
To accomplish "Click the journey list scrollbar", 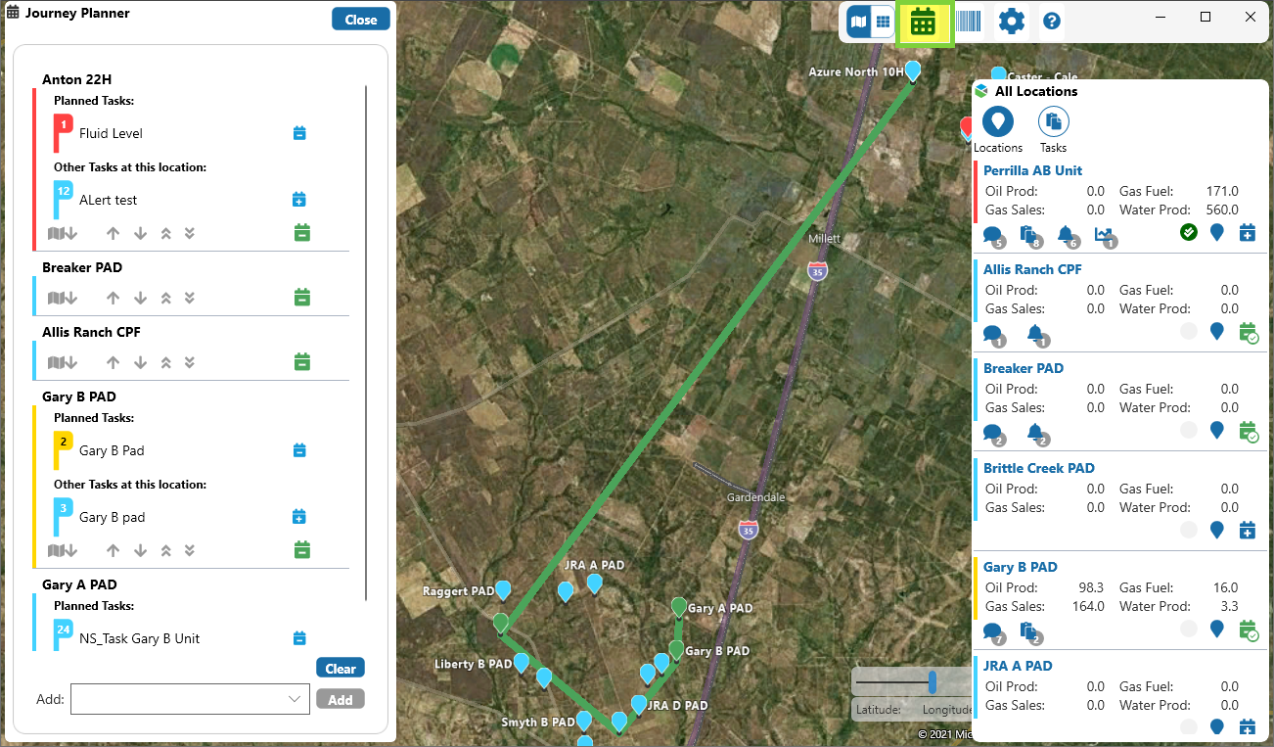I will click(366, 343).
